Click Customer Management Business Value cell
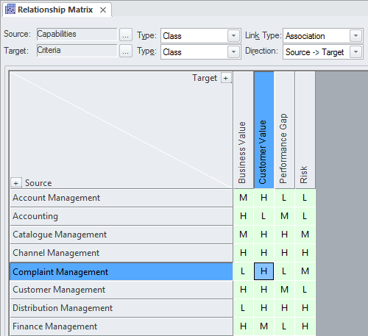Image resolution: width=368 pixels, height=336 pixels. click(x=244, y=290)
